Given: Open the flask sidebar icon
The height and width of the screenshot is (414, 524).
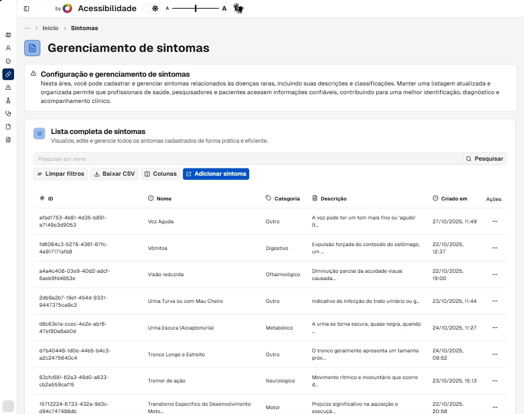Looking at the screenshot, I should [8, 100].
